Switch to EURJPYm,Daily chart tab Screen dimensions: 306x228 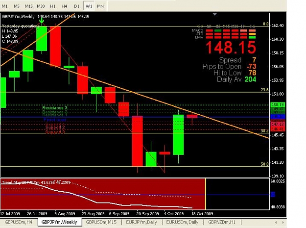click(141, 222)
